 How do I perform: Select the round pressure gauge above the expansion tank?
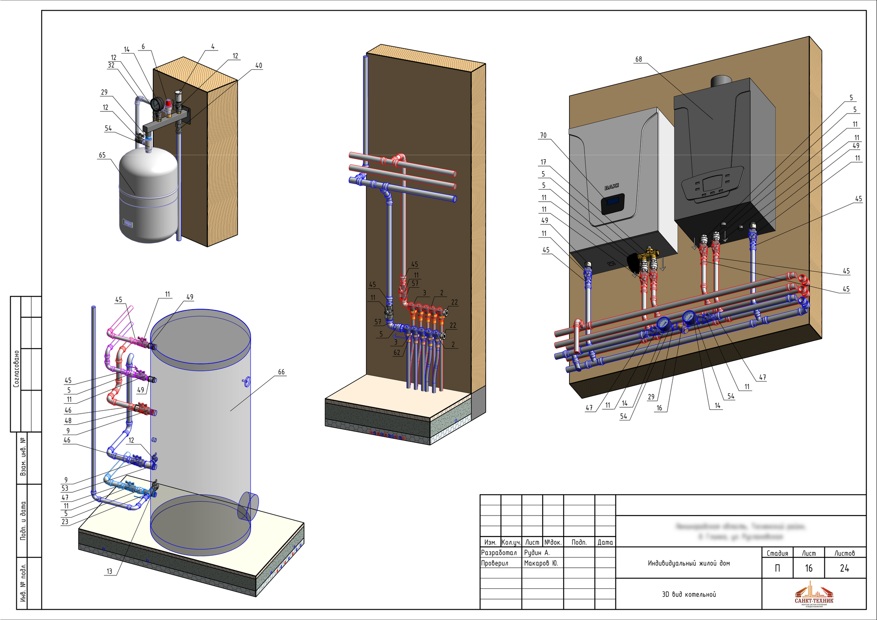157,103
